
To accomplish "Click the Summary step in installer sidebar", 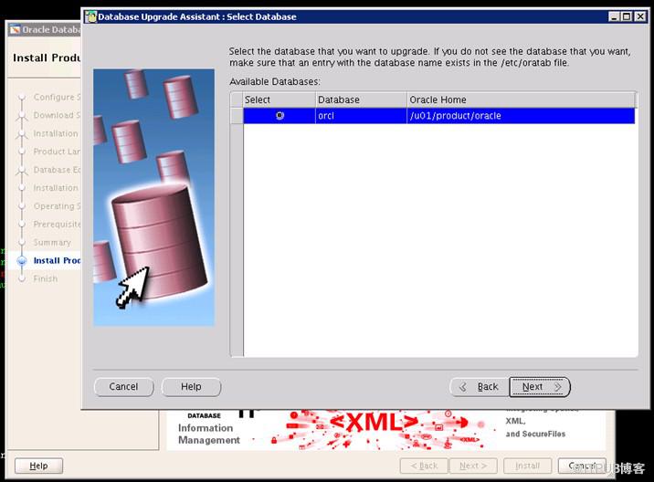I will click(52, 242).
